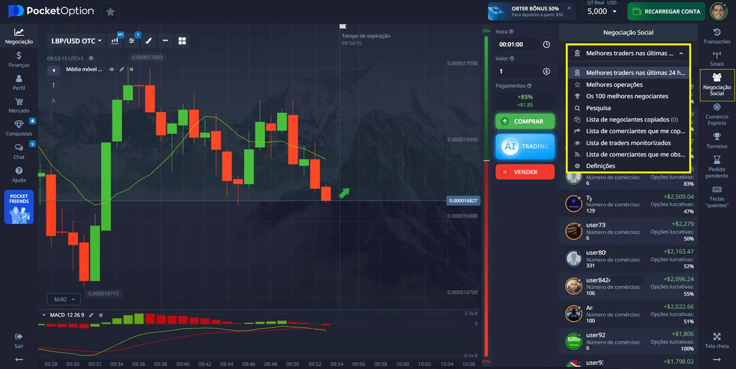This screenshot has height=369, width=736.
Task: Choose Definições in the social trading menu
Action: 600,166
